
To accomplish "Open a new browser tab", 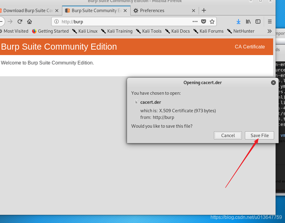I will pyautogui.click(x=204, y=11).
